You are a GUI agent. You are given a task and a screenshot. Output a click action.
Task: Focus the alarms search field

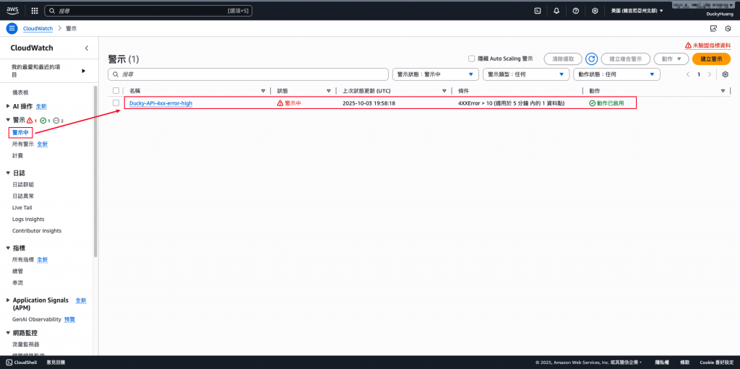pos(249,74)
